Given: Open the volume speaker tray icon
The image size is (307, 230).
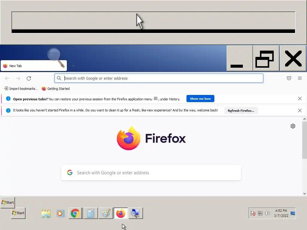Looking at the screenshot, I should [267, 213].
